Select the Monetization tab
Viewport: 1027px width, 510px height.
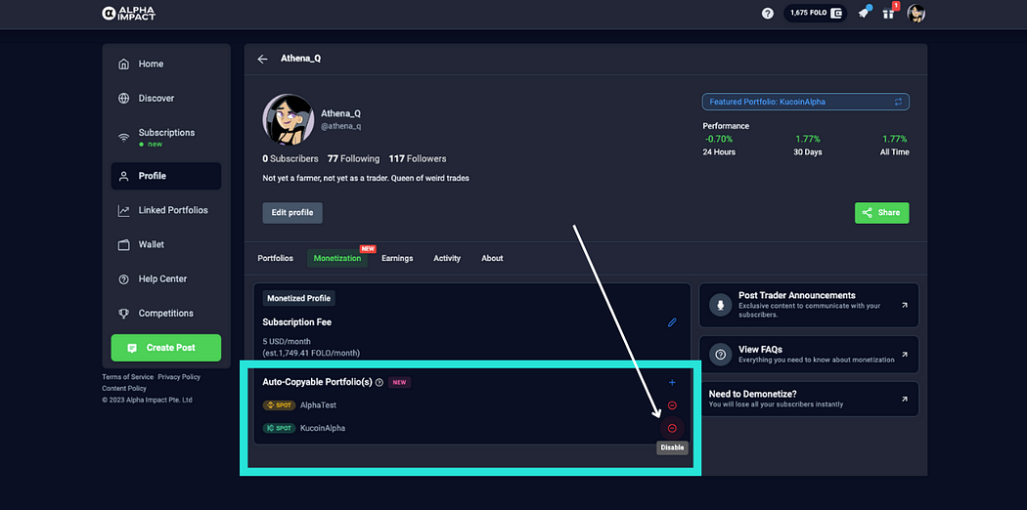[337, 258]
